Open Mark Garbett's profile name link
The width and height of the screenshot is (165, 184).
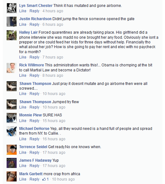pos(31,174)
